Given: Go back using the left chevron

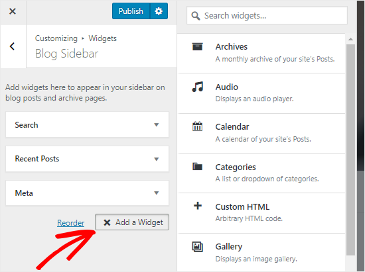Looking at the screenshot, I should pos(13,46).
